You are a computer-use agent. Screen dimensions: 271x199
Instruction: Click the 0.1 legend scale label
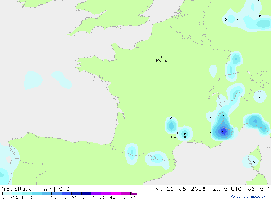pos(5,197)
